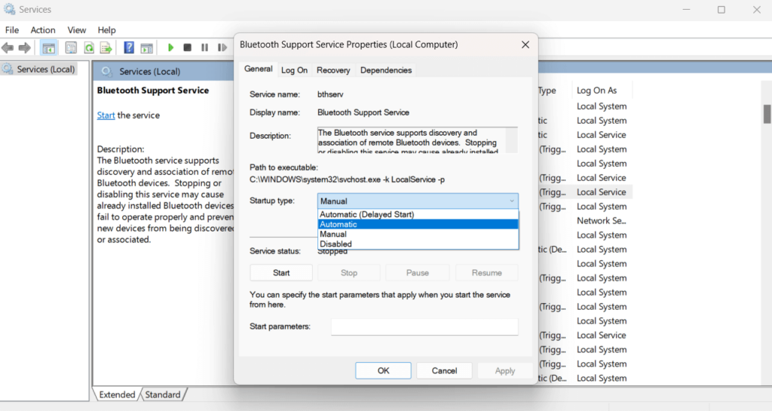Toggle Show/Hide Console Tree toolbar icon
This screenshot has height=411, width=772.
point(49,48)
